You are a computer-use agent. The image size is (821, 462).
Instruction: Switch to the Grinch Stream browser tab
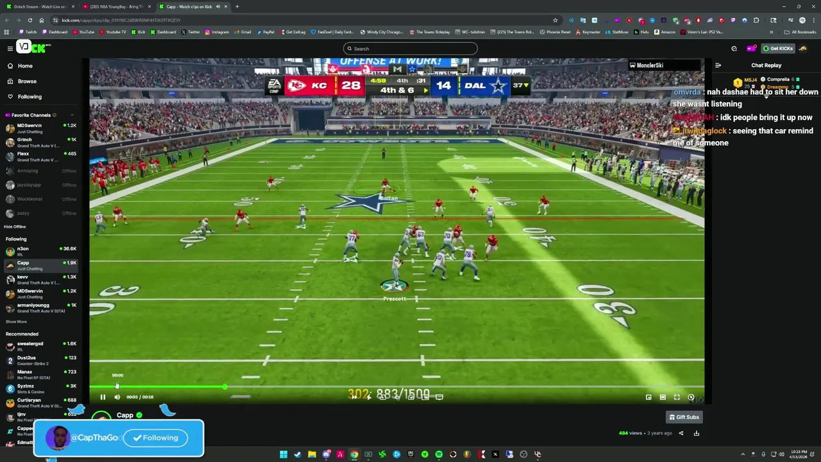(x=40, y=6)
